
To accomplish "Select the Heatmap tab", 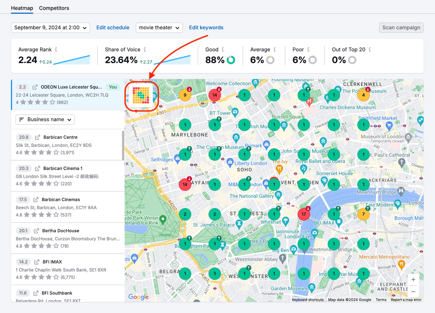I will [22, 8].
